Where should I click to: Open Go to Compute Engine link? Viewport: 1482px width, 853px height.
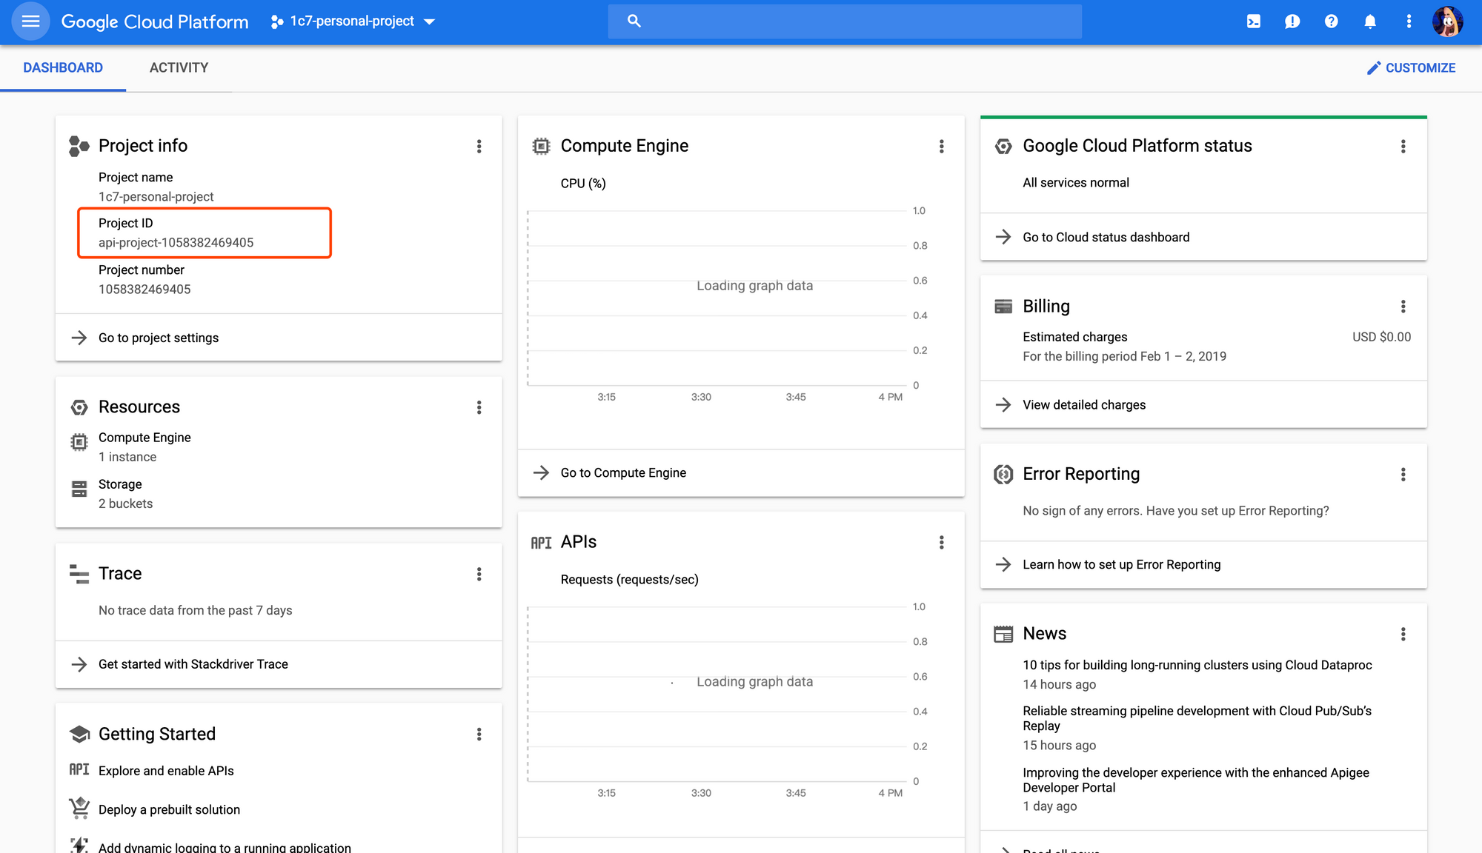(x=622, y=473)
